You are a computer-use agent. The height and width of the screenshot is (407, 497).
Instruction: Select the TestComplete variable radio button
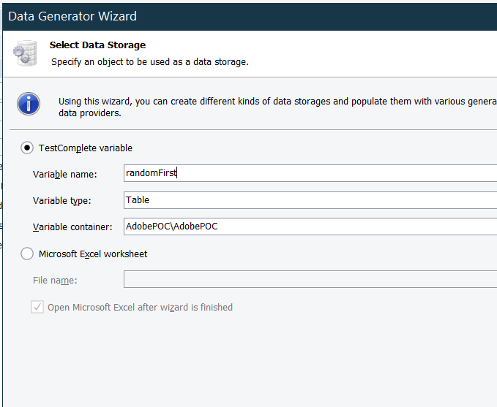point(27,148)
